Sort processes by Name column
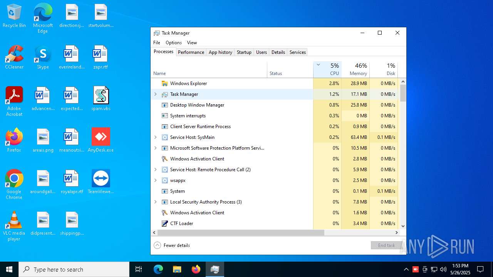This screenshot has width=493, height=277. (x=209, y=69)
